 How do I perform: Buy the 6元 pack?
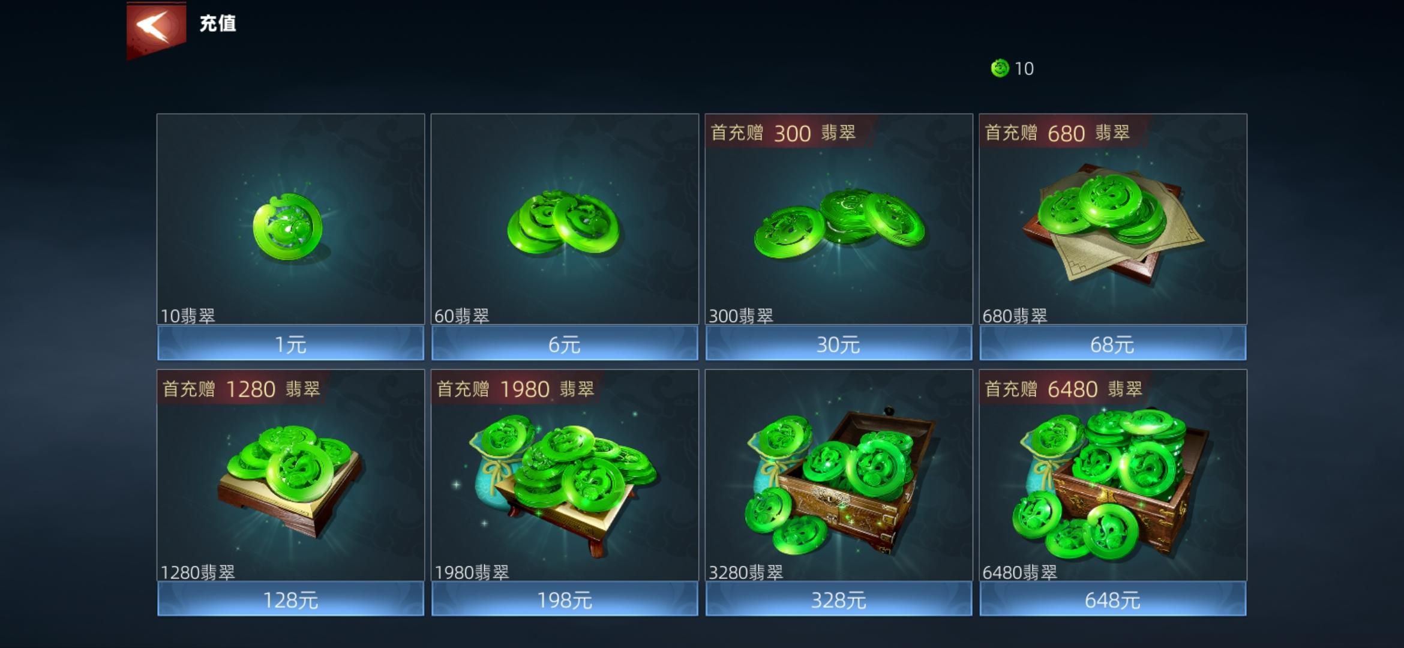tap(565, 344)
